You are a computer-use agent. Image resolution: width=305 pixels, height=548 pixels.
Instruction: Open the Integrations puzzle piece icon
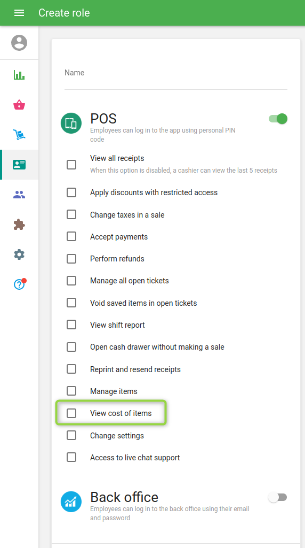tap(19, 225)
